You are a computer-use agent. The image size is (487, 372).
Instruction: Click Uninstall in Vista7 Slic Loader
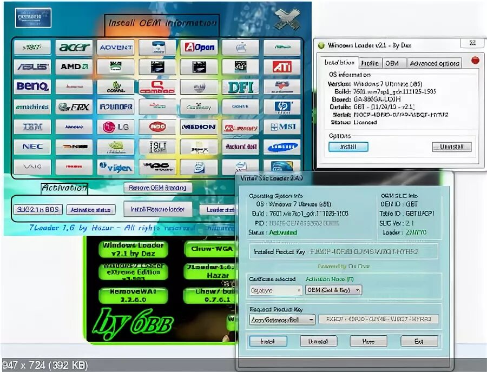pyautogui.click(x=318, y=341)
